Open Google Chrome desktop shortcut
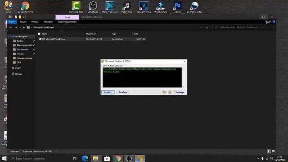Image resolution: width=288 pixels, height=162 pixels. pyautogui.click(x=25, y=7)
